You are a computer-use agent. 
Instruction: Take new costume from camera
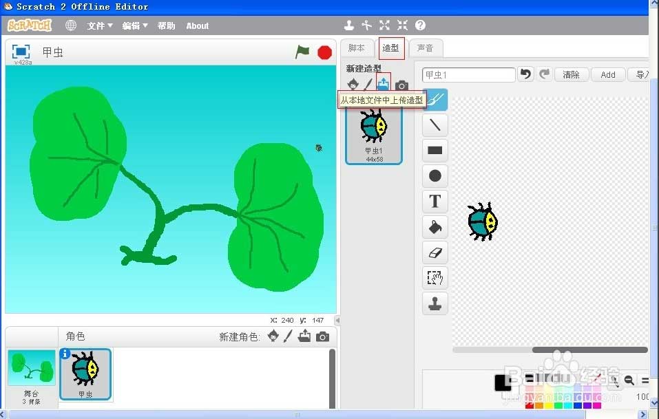401,85
